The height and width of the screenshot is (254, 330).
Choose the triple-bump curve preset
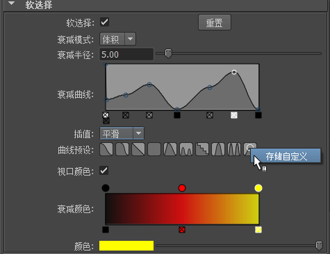(x=186, y=149)
